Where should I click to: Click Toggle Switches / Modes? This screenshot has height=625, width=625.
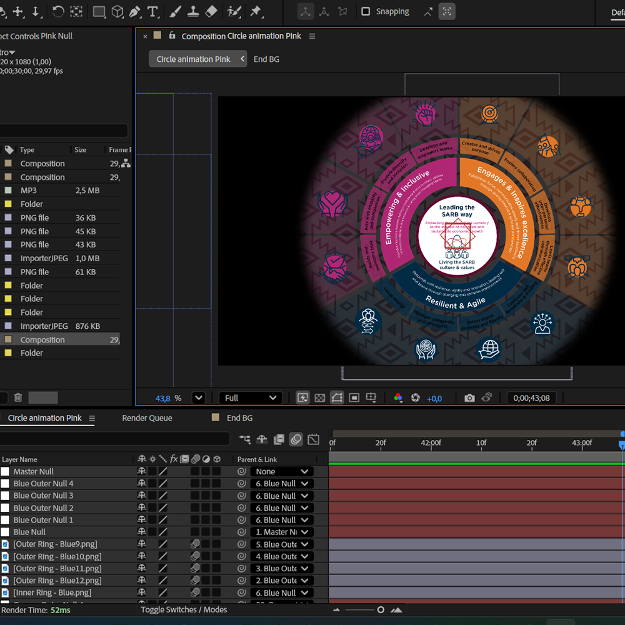click(184, 610)
